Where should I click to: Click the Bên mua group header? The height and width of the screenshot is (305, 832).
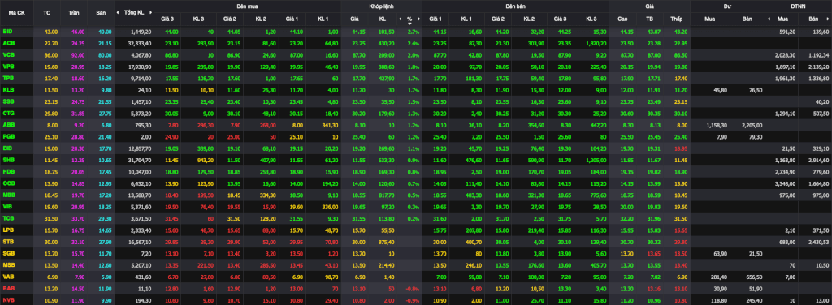(x=247, y=6)
